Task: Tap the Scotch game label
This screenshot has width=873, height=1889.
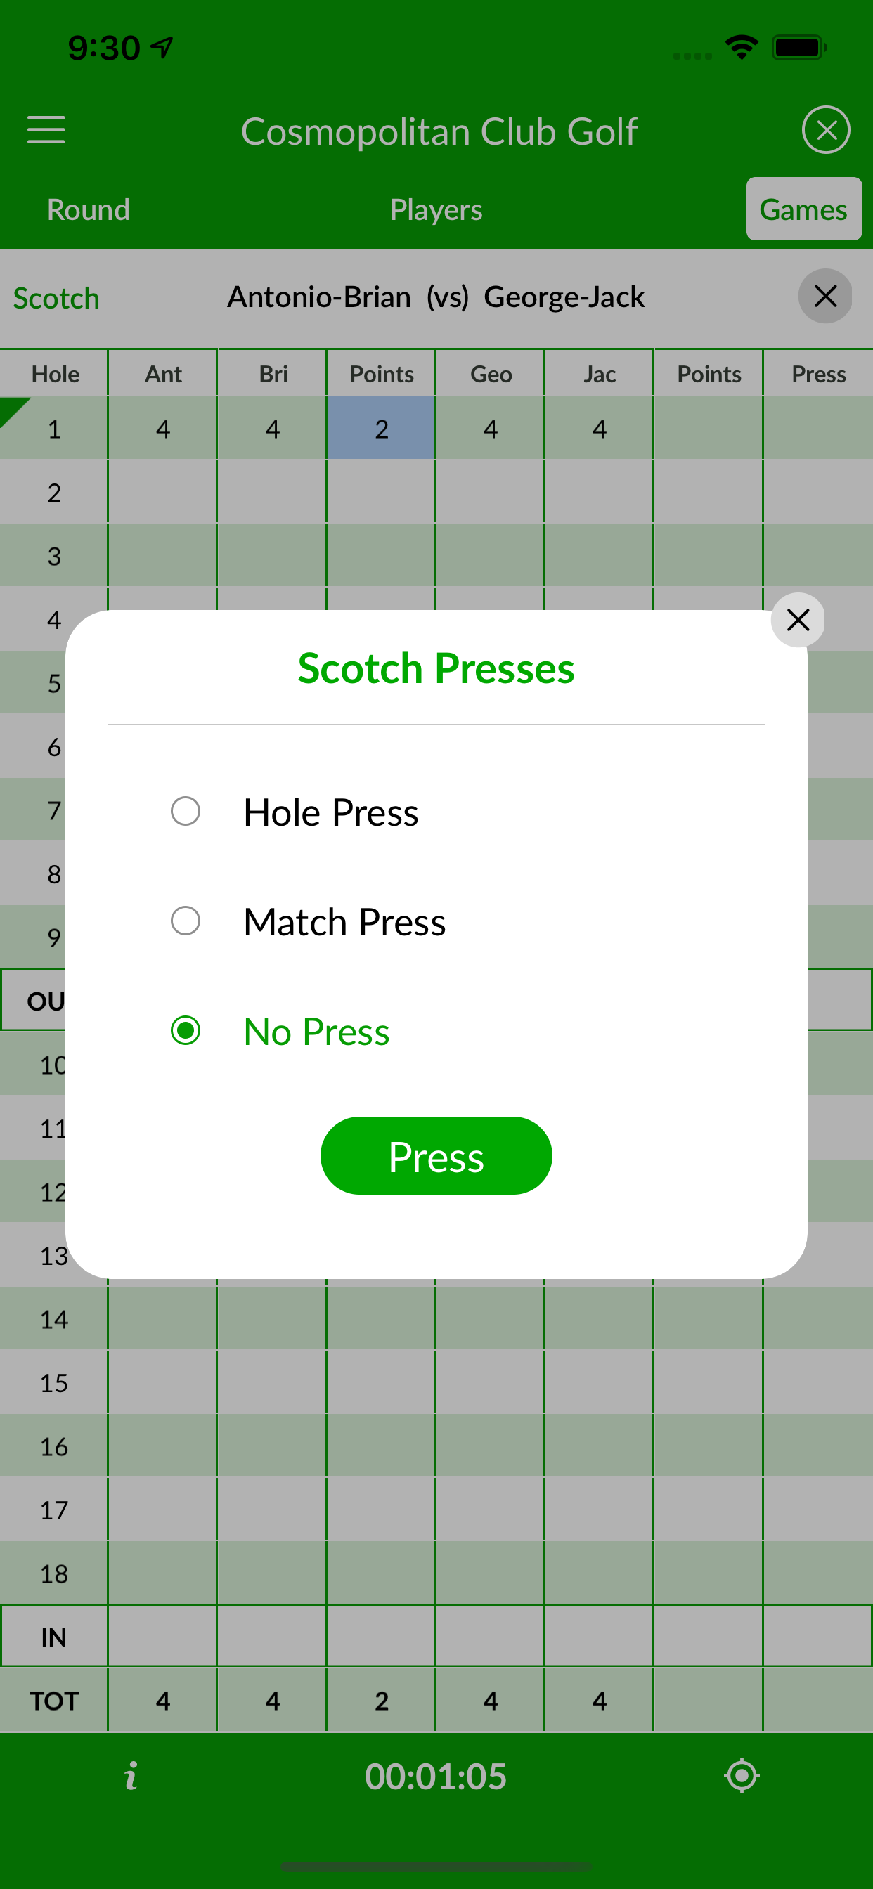Action: pyautogui.click(x=56, y=299)
